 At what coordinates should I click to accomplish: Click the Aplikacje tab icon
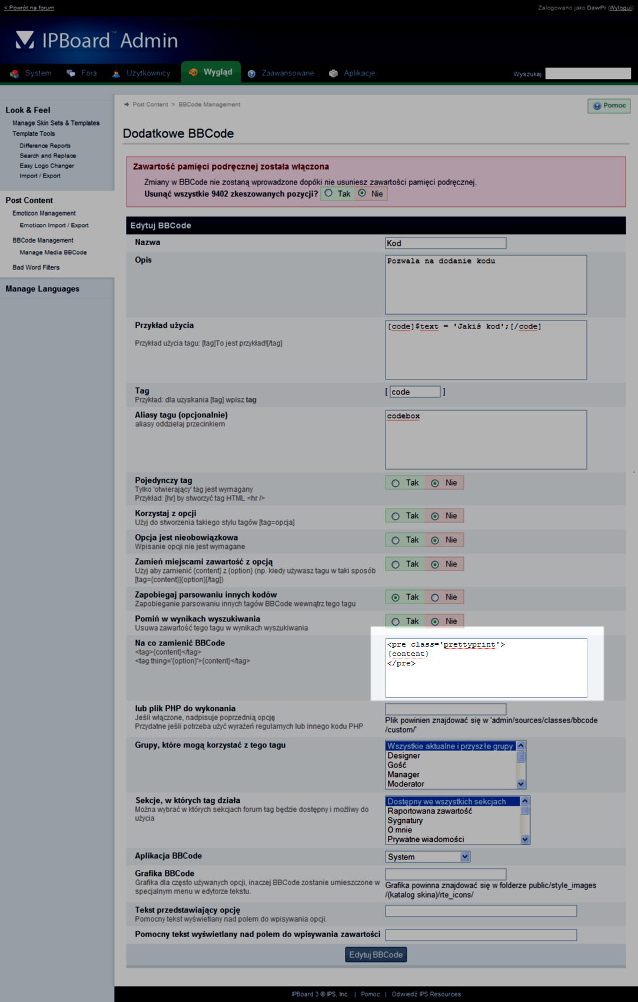[333, 74]
